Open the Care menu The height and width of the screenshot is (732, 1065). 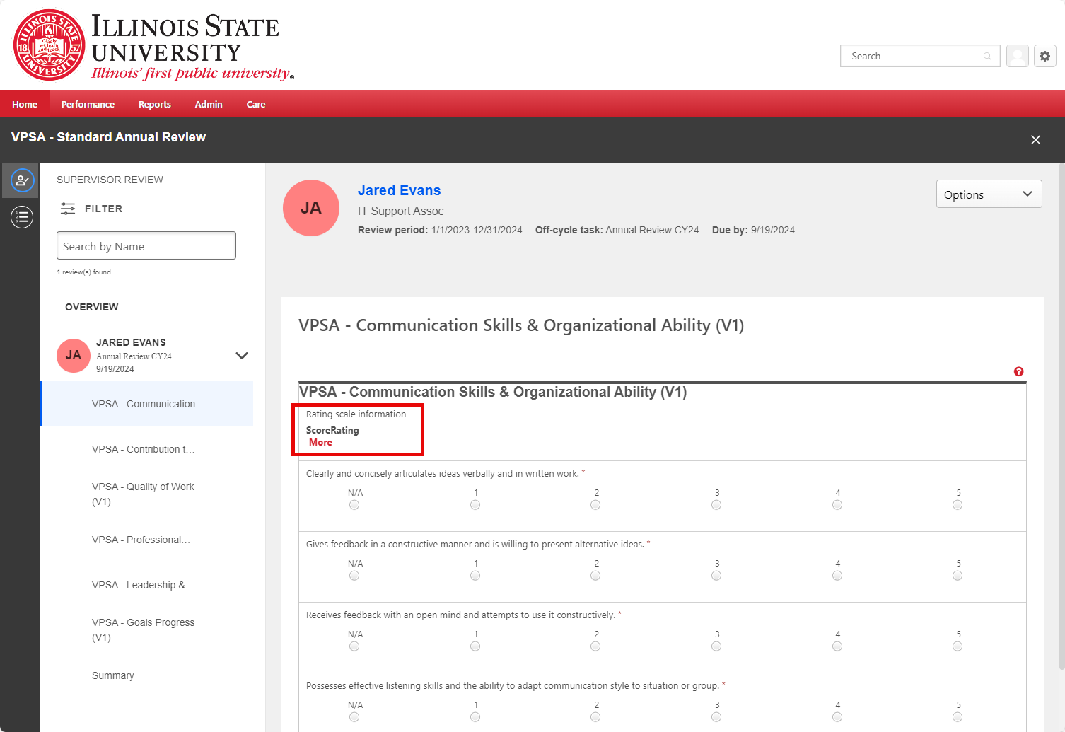(x=256, y=104)
